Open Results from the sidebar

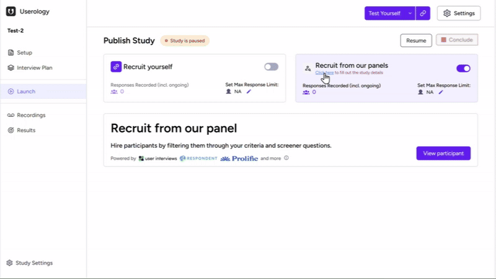26,131
